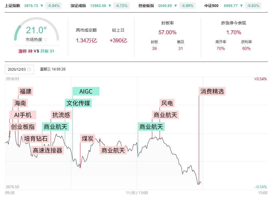
Task: Click the down arrow beside 深证成指 value
Action: (110, 6)
